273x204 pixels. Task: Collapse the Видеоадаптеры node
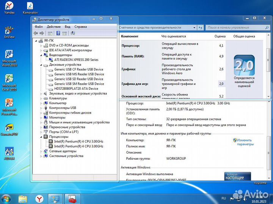click(41, 55)
